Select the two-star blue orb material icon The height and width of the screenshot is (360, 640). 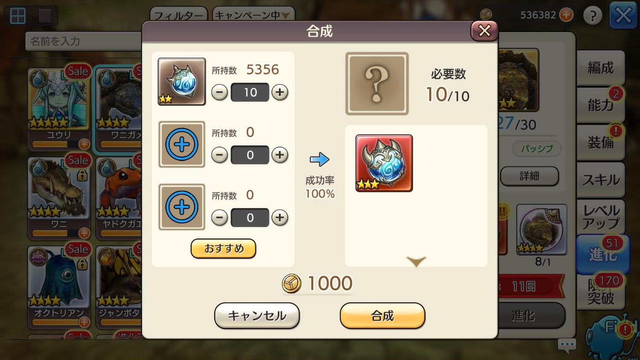pos(182,82)
